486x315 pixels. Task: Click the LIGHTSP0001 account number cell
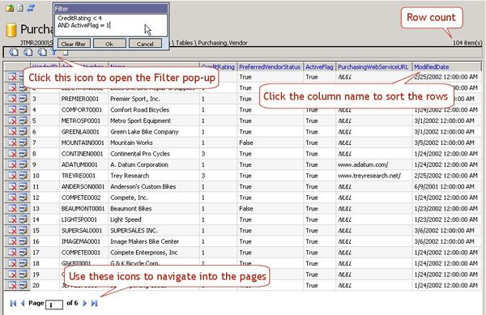coord(79,219)
